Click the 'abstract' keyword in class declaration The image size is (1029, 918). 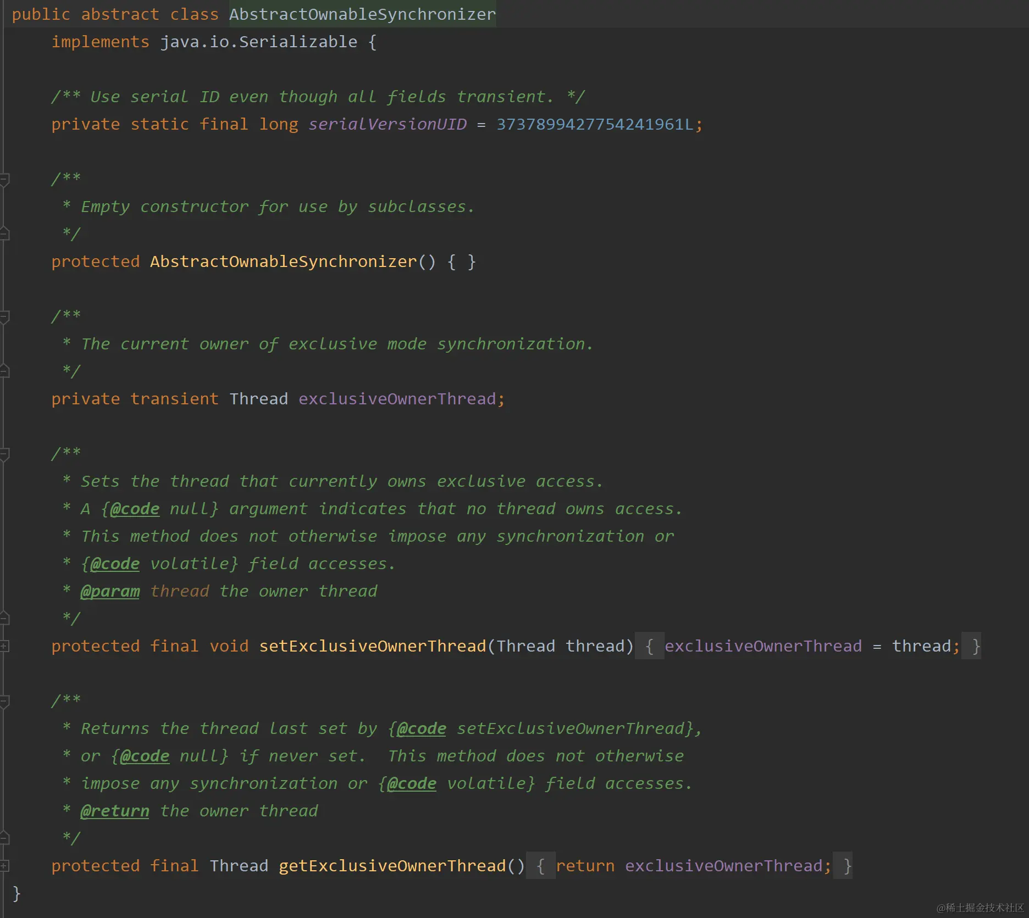tap(120, 14)
